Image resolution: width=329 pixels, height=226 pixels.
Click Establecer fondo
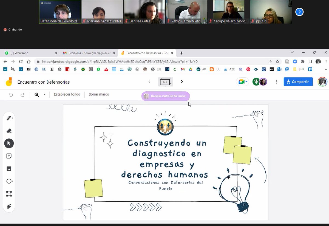67,94
